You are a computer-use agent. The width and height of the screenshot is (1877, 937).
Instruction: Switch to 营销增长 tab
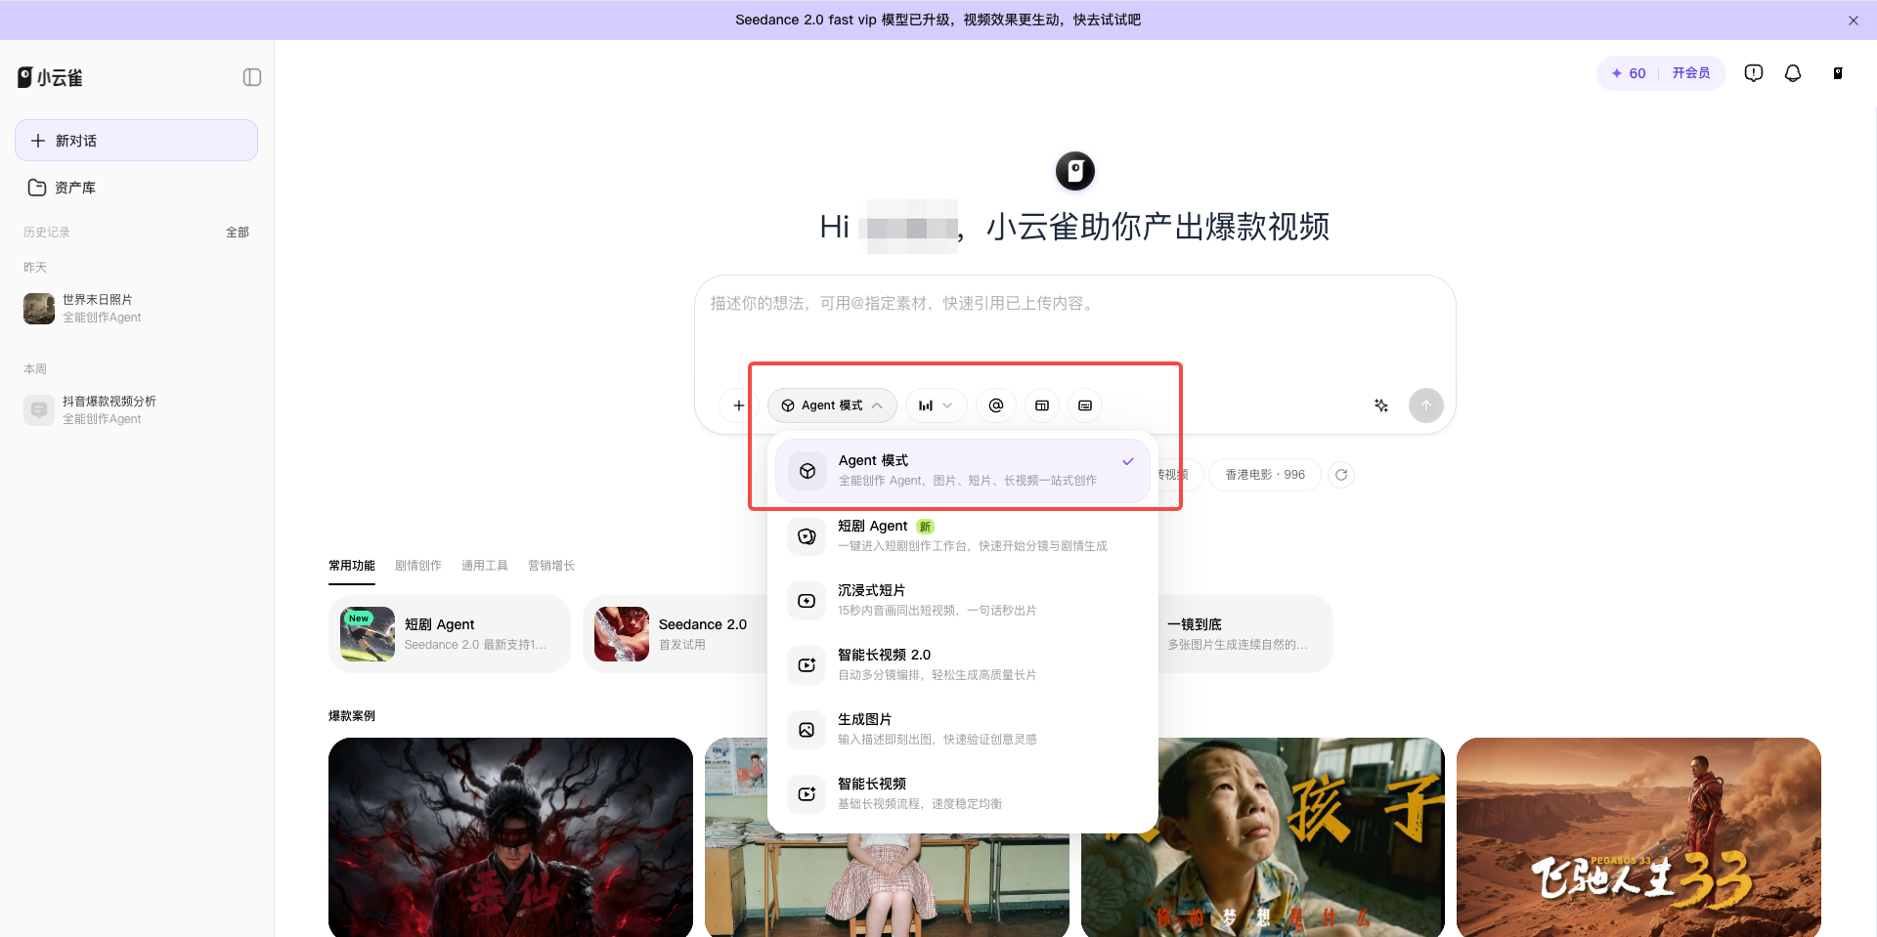tap(551, 566)
